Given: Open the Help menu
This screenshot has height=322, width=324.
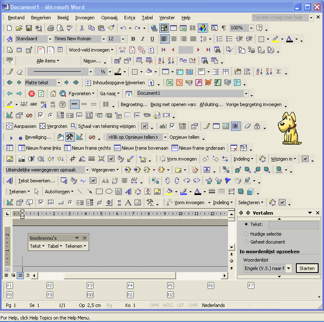Looking at the screenshot, I should pyautogui.click(x=186, y=18).
